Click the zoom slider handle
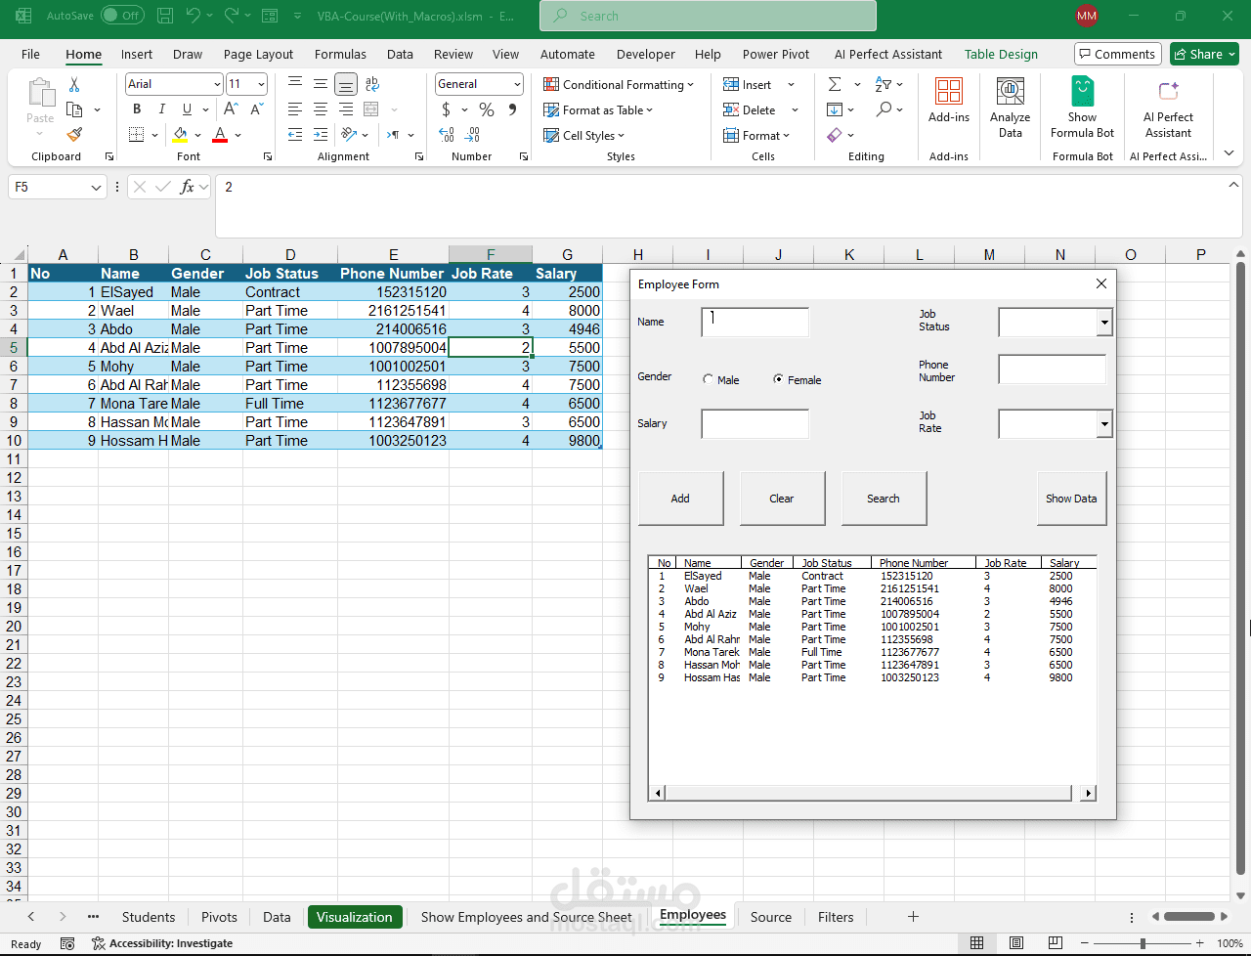Image resolution: width=1251 pixels, height=956 pixels. 1143,943
